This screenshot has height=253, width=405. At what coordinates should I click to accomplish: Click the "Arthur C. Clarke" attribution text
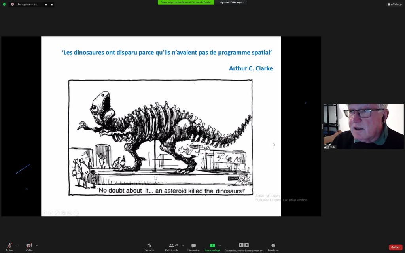click(251, 68)
